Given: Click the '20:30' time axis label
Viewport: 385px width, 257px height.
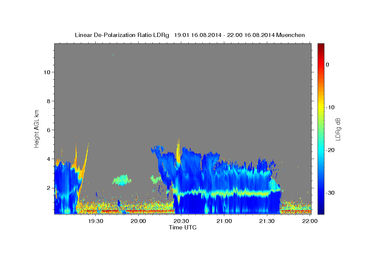Looking at the screenshot, I should 181,221.
